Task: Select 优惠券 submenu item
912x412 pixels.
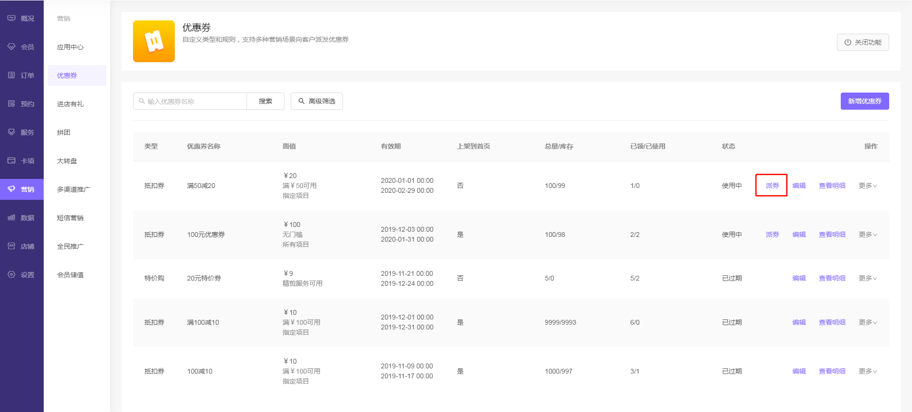Action: click(x=77, y=75)
